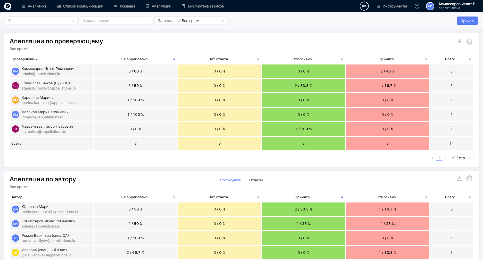
Task: Go to the Аналитика menu section
Action: click(34, 6)
